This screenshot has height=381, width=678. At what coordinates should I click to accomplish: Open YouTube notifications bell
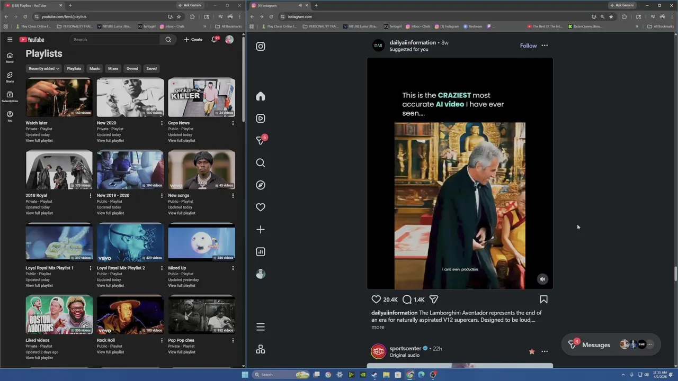click(x=215, y=40)
